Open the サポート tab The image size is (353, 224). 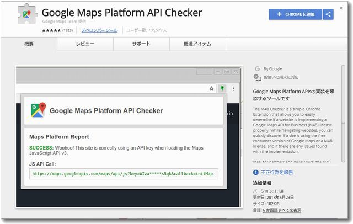pyautogui.click(x=141, y=44)
